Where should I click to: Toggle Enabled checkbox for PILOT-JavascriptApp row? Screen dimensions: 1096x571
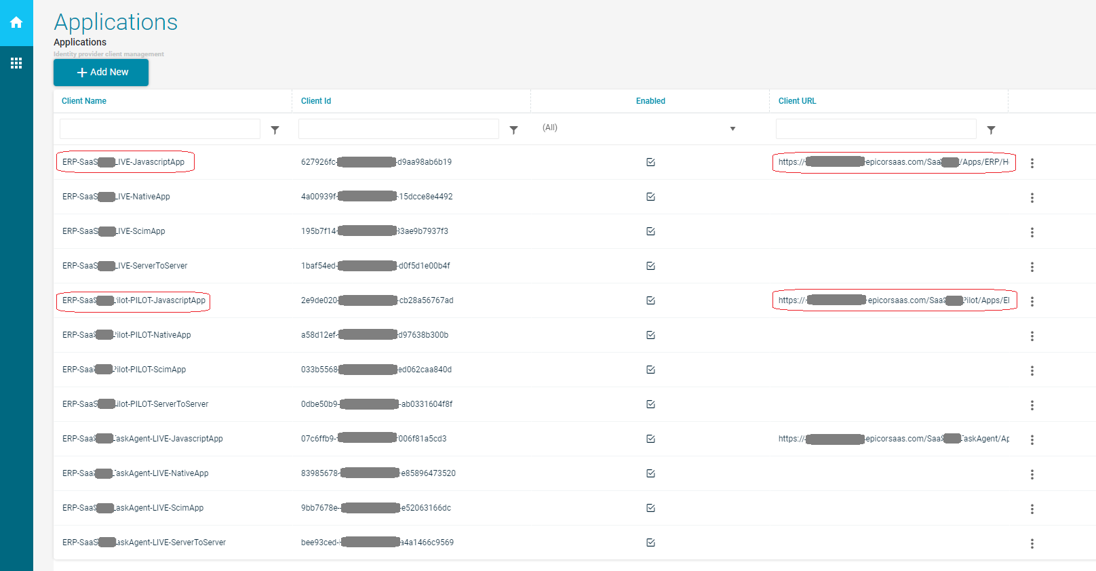pyautogui.click(x=650, y=300)
